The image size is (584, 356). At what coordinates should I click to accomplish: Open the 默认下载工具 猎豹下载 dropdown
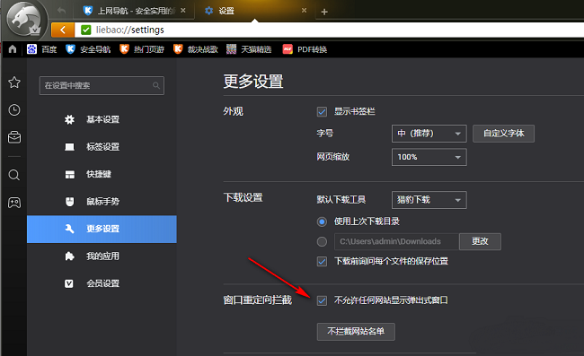click(429, 200)
